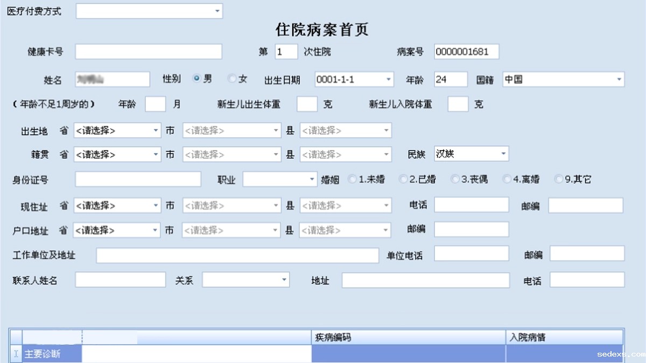This screenshot has height=363, width=646.
Task: Open the 民族 dropdown showing 汉族
Action: pyautogui.click(x=503, y=154)
